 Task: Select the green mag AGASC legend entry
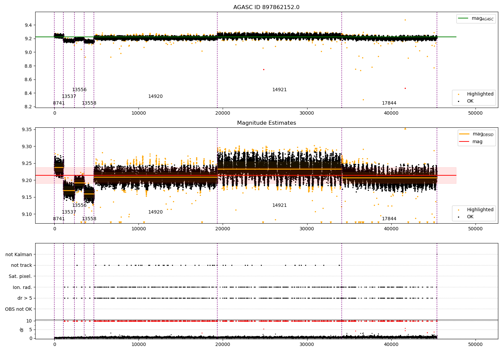click(476, 18)
